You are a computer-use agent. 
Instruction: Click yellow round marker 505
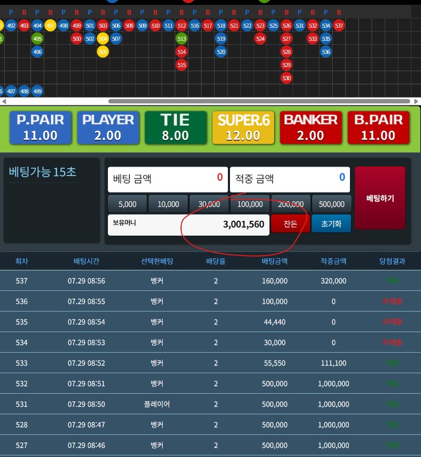click(x=103, y=52)
